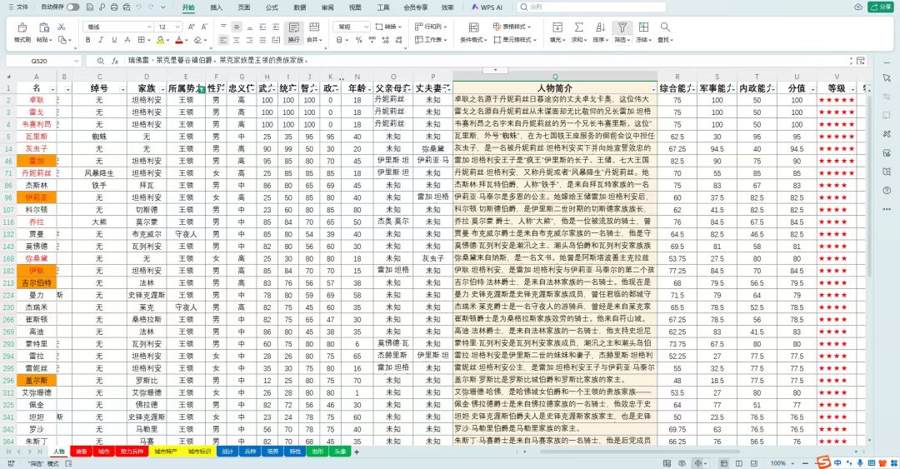Open the Worksheet (工作表) button
Image resolution: width=900 pixels, height=469 pixels.
431,40
